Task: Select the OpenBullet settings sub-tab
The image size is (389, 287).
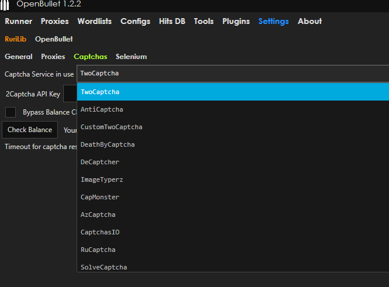Action: click(54, 39)
